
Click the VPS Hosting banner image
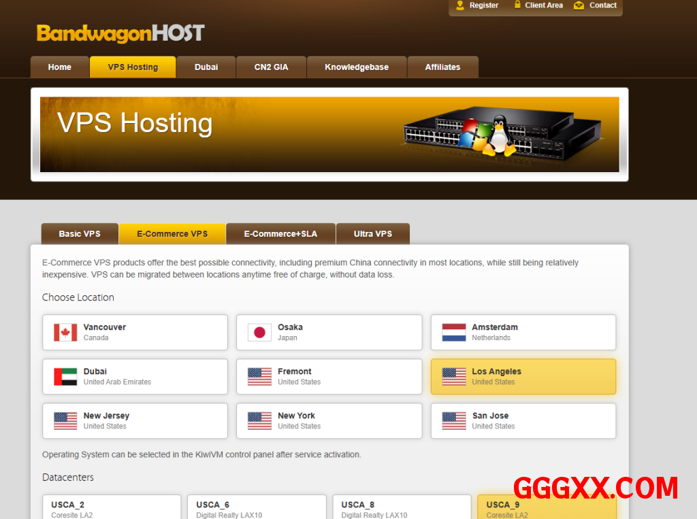click(x=329, y=135)
